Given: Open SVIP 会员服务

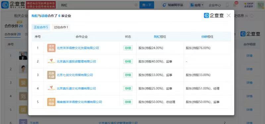Looking at the screenshot, I should point(249,5).
